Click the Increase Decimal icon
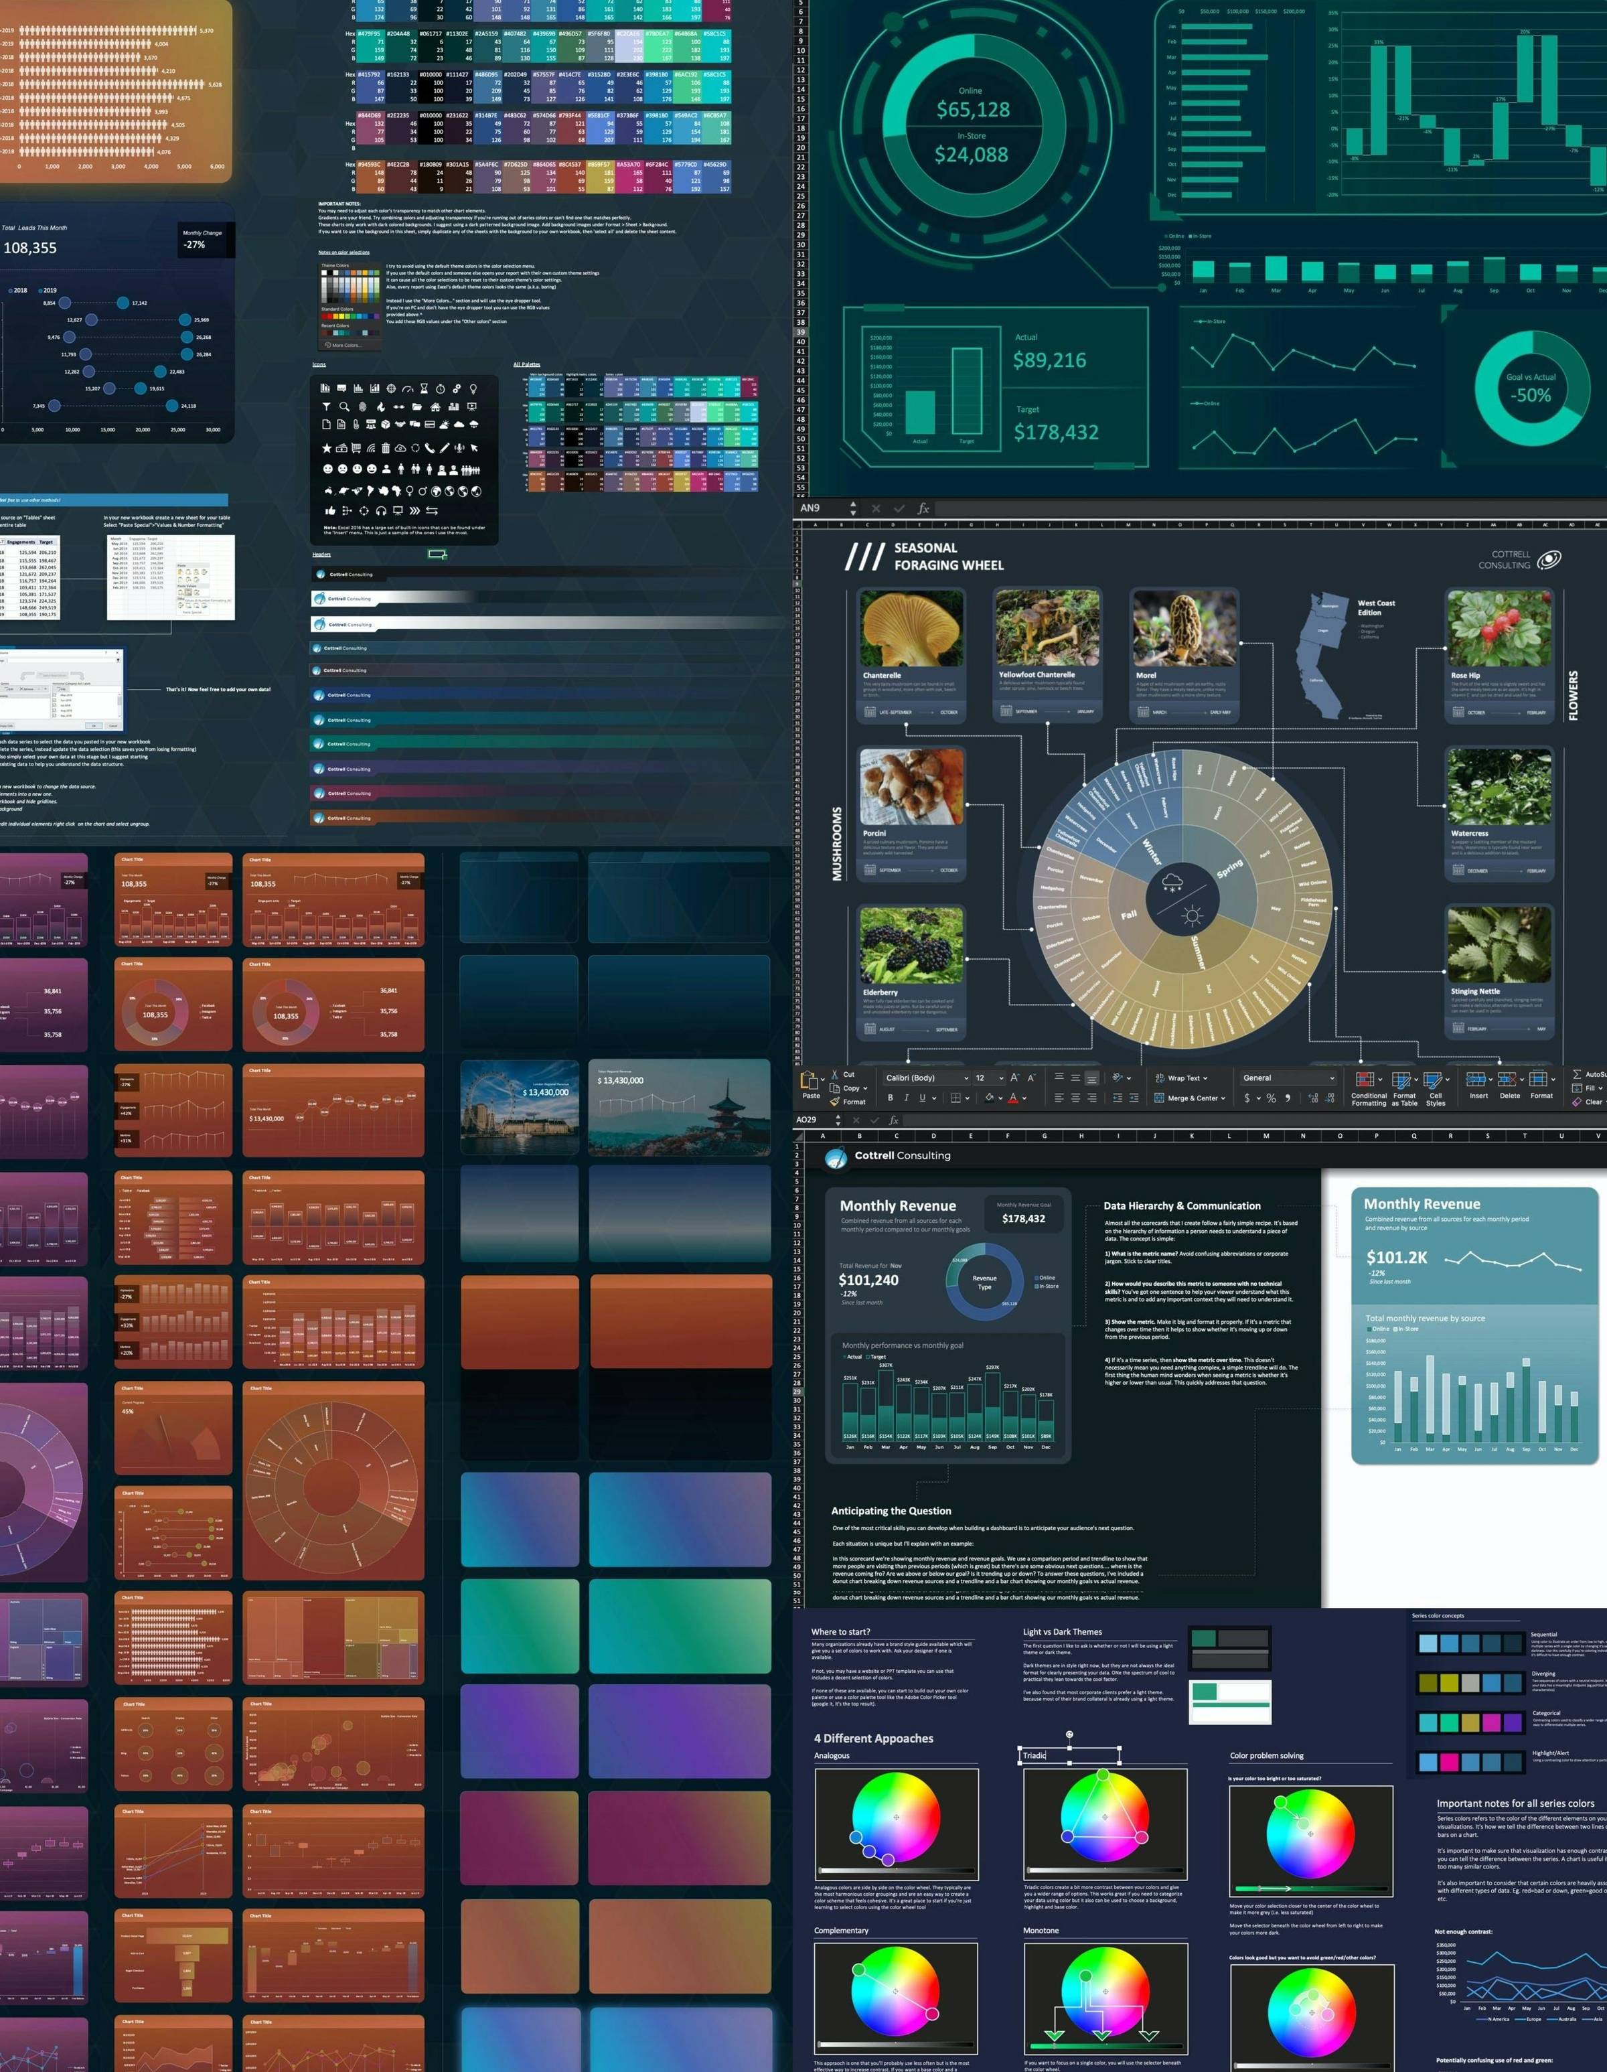Viewport: 1607px width, 2072px height. click(1313, 1098)
